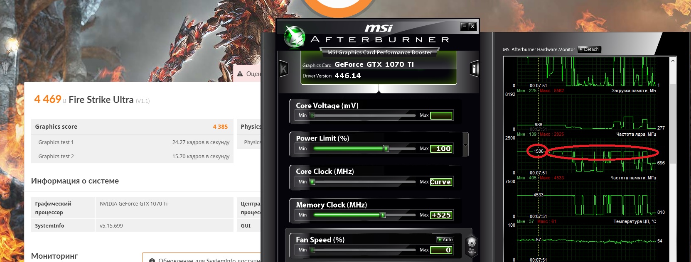
Task: Open the fan User Define gear icon
Action: tap(472, 245)
